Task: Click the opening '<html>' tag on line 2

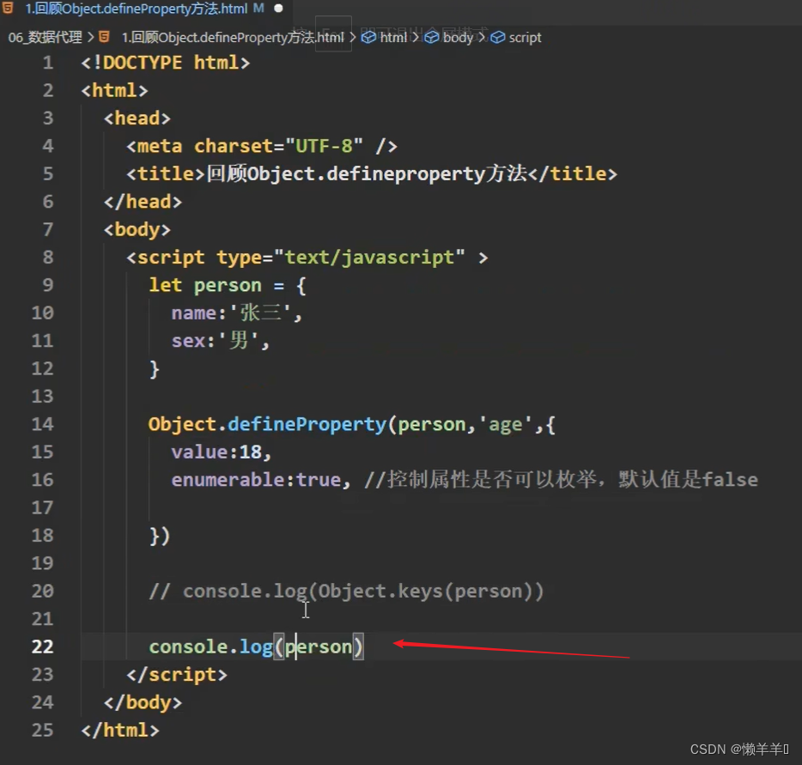Action: click(114, 90)
